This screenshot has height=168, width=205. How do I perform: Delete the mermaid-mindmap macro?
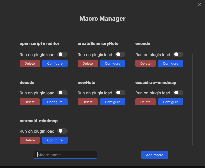point(30,140)
